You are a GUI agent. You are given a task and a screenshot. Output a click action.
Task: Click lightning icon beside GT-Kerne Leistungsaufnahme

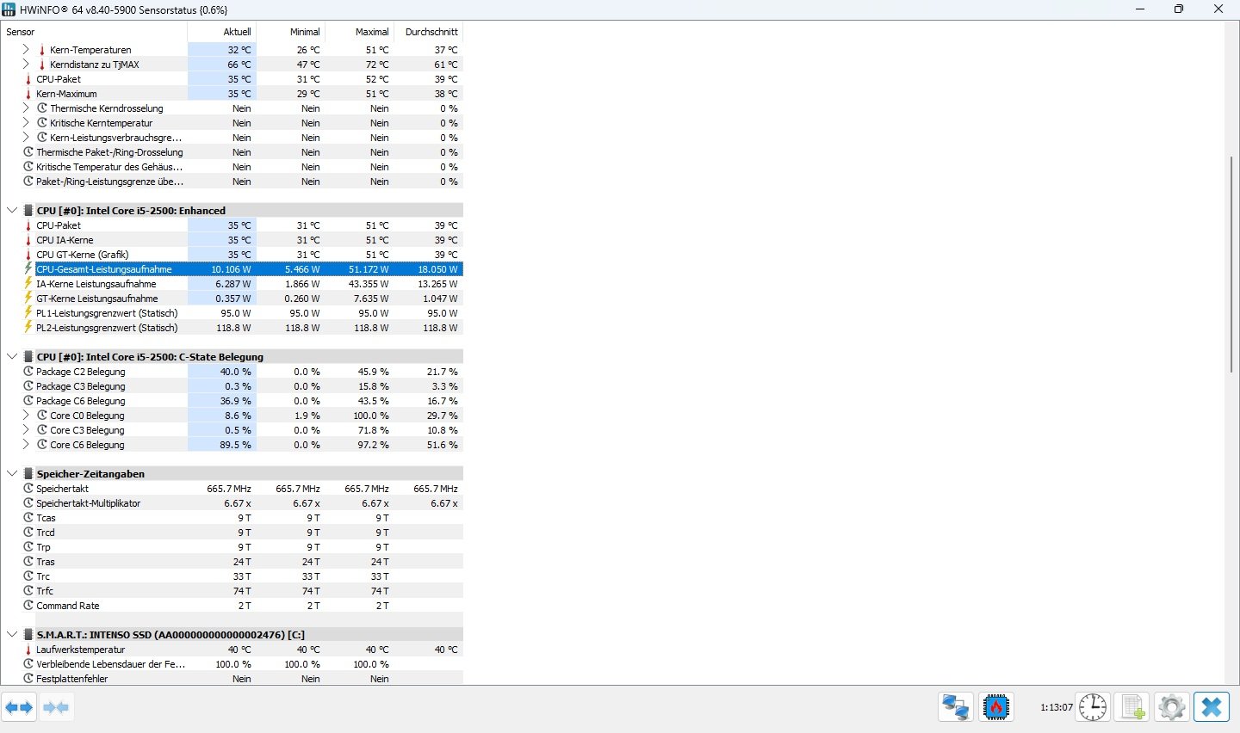pyautogui.click(x=28, y=299)
